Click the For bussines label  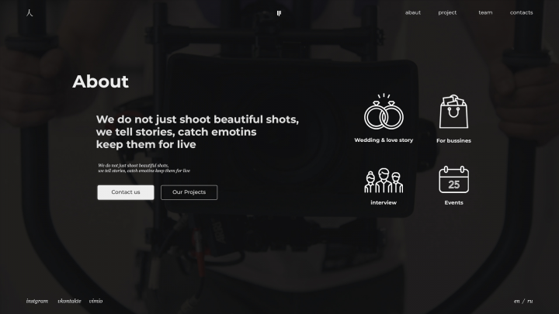453,140
